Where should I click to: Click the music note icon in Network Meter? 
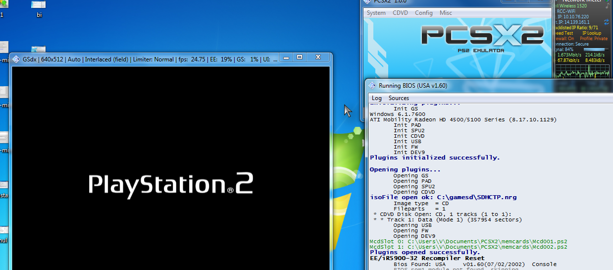pyautogui.click(x=607, y=6)
